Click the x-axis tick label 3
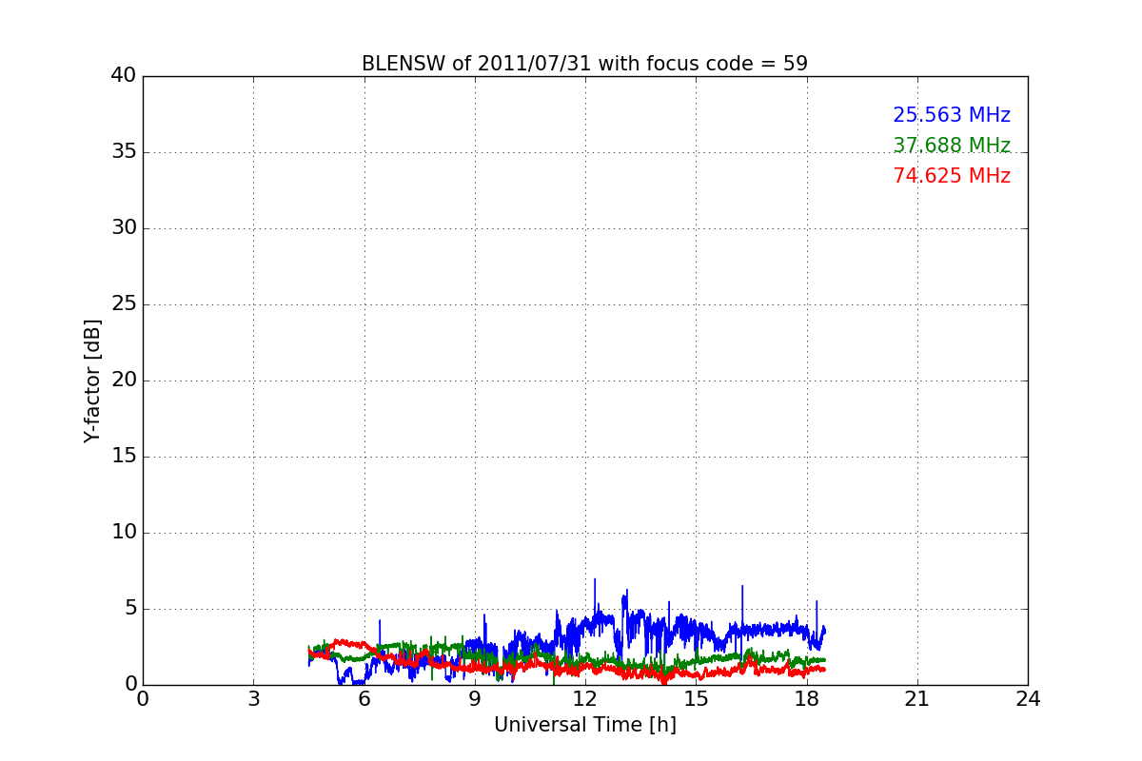Viewport: 1142px width, 761px height. 253,699
